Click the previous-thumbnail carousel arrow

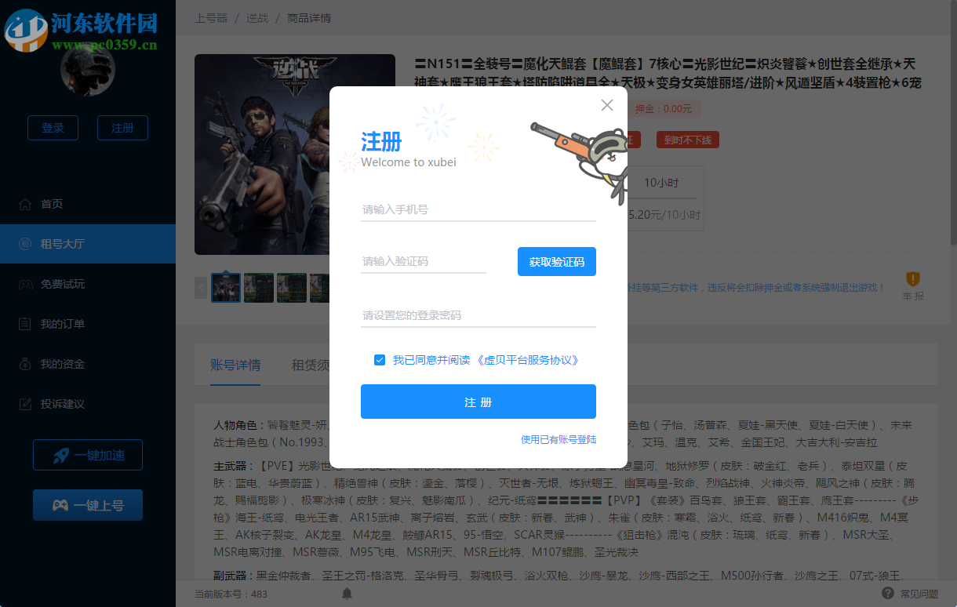click(201, 287)
